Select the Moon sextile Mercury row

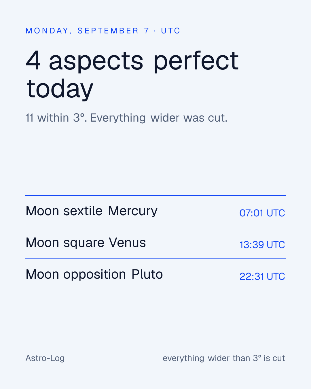[155, 211]
